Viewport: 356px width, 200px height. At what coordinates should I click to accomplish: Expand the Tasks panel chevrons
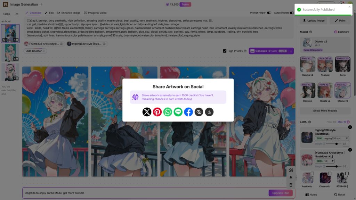point(17,14)
